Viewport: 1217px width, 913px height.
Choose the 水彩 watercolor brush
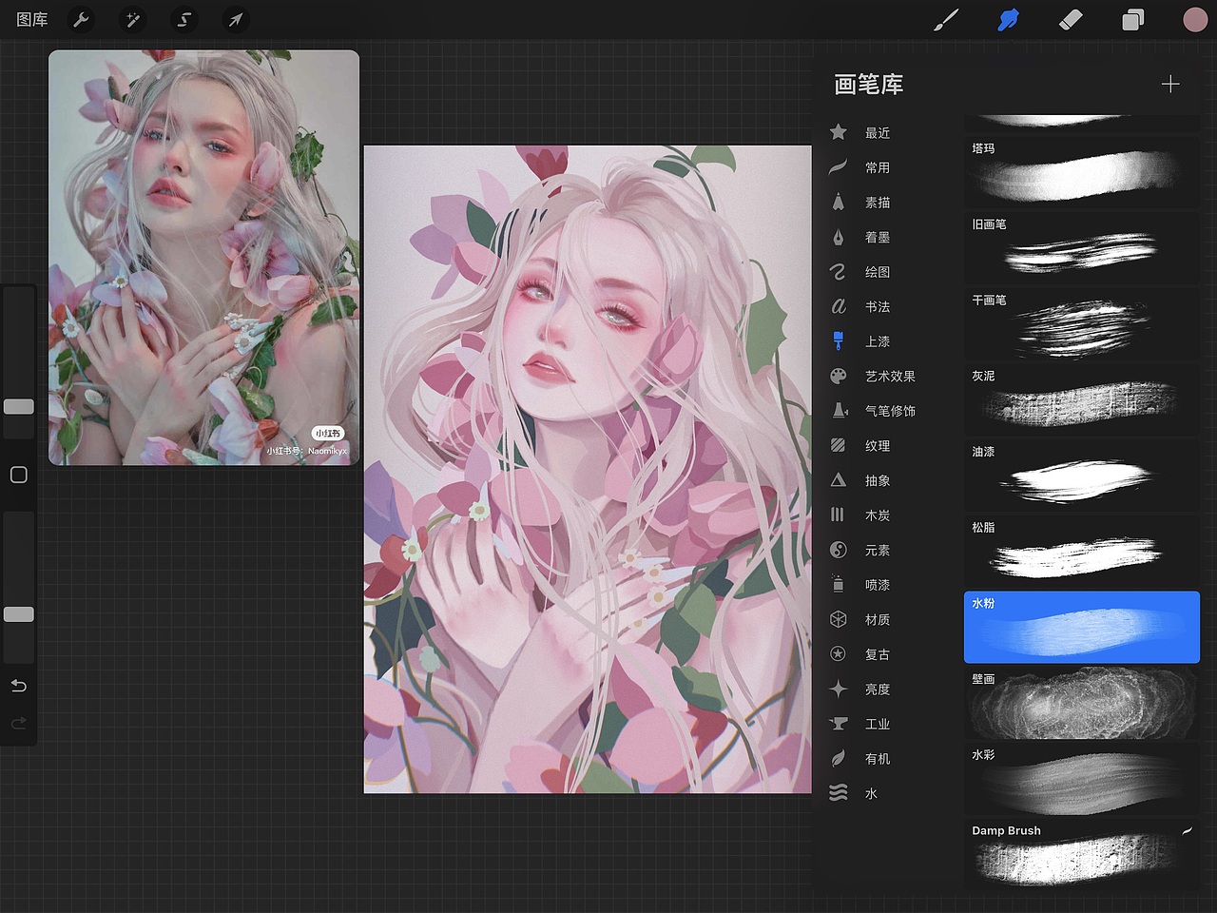tap(1082, 779)
